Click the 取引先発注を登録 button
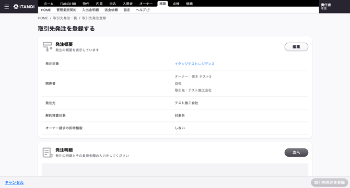Viewport: 350px width, 188px height. 330,183
